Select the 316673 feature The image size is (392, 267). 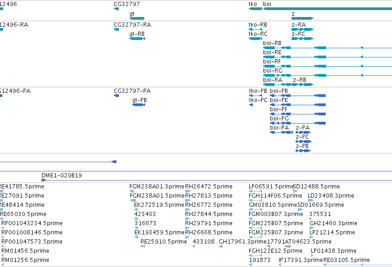[x=136, y=228]
